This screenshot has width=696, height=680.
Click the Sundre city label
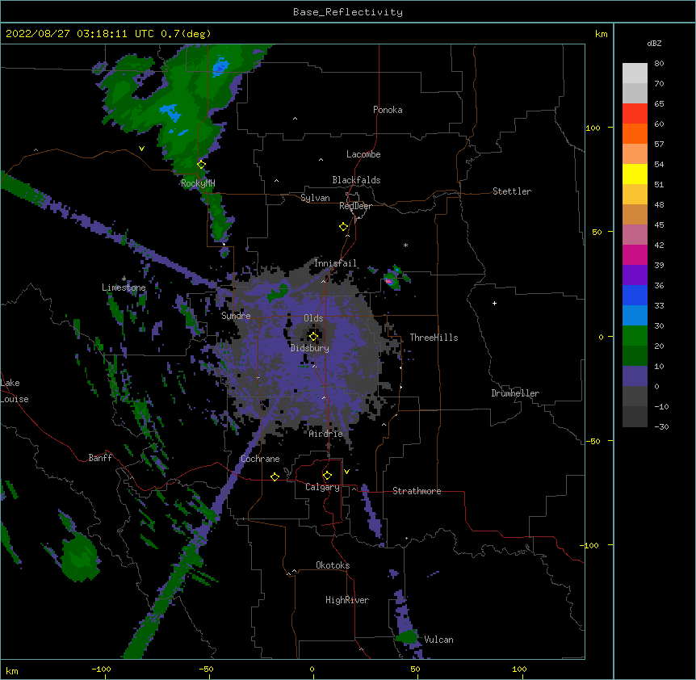click(x=236, y=316)
